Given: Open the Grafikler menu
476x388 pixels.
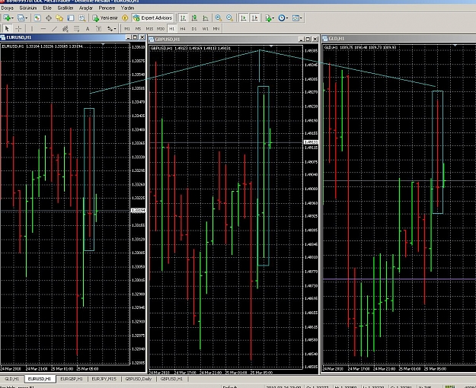Looking at the screenshot, I should pyautogui.click(x=65, y=8).
